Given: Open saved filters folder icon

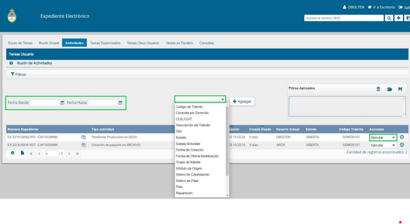Looking at the screenshot, I should click(390, 89).
